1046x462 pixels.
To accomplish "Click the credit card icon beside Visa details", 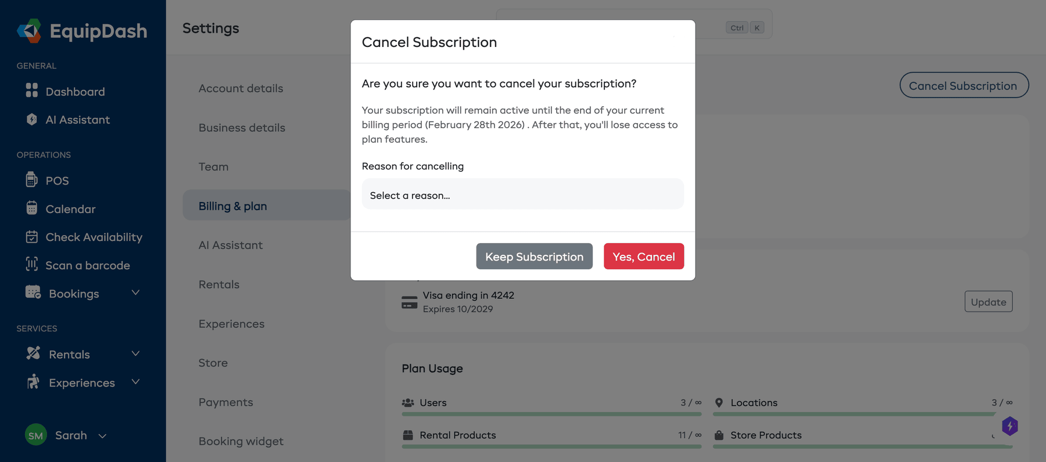I will 409,302.
